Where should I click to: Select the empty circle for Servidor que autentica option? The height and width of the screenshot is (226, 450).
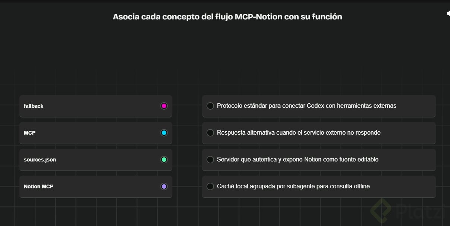click(x=210, y=160)
